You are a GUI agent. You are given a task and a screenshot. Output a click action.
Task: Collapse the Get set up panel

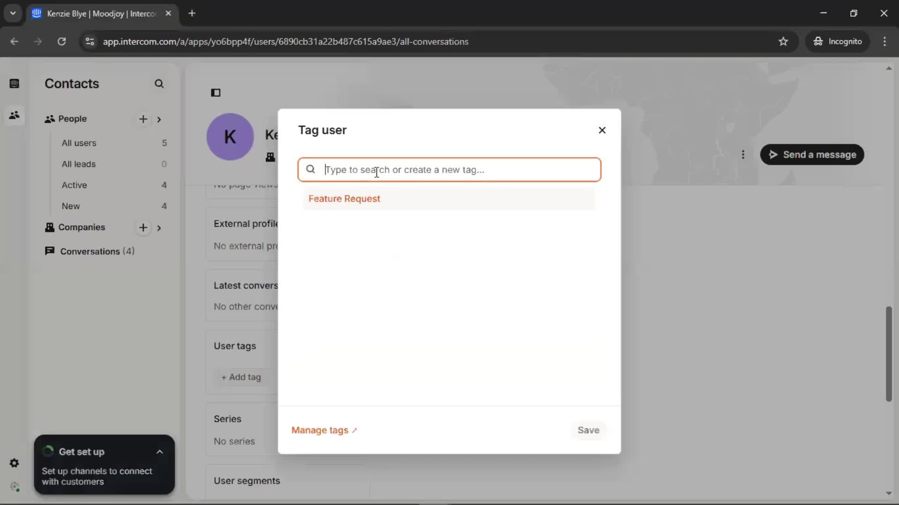(x=160, y=452)
